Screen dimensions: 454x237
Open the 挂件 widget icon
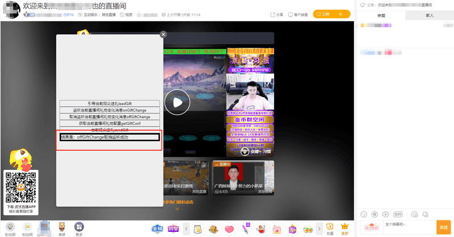pyautogui.click(x=398, y=214)
